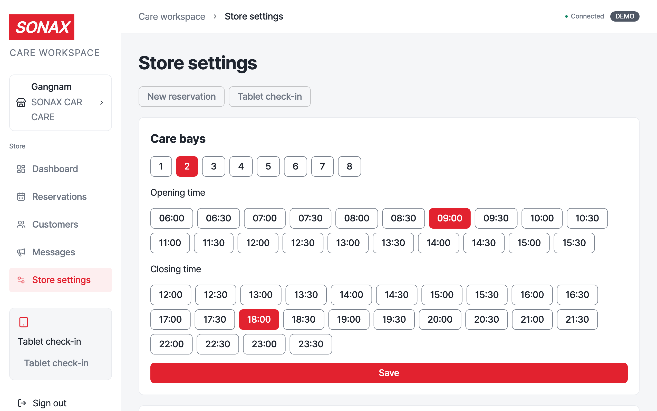Select care bay count 8
657x411 pixels.
coord(349,166)
